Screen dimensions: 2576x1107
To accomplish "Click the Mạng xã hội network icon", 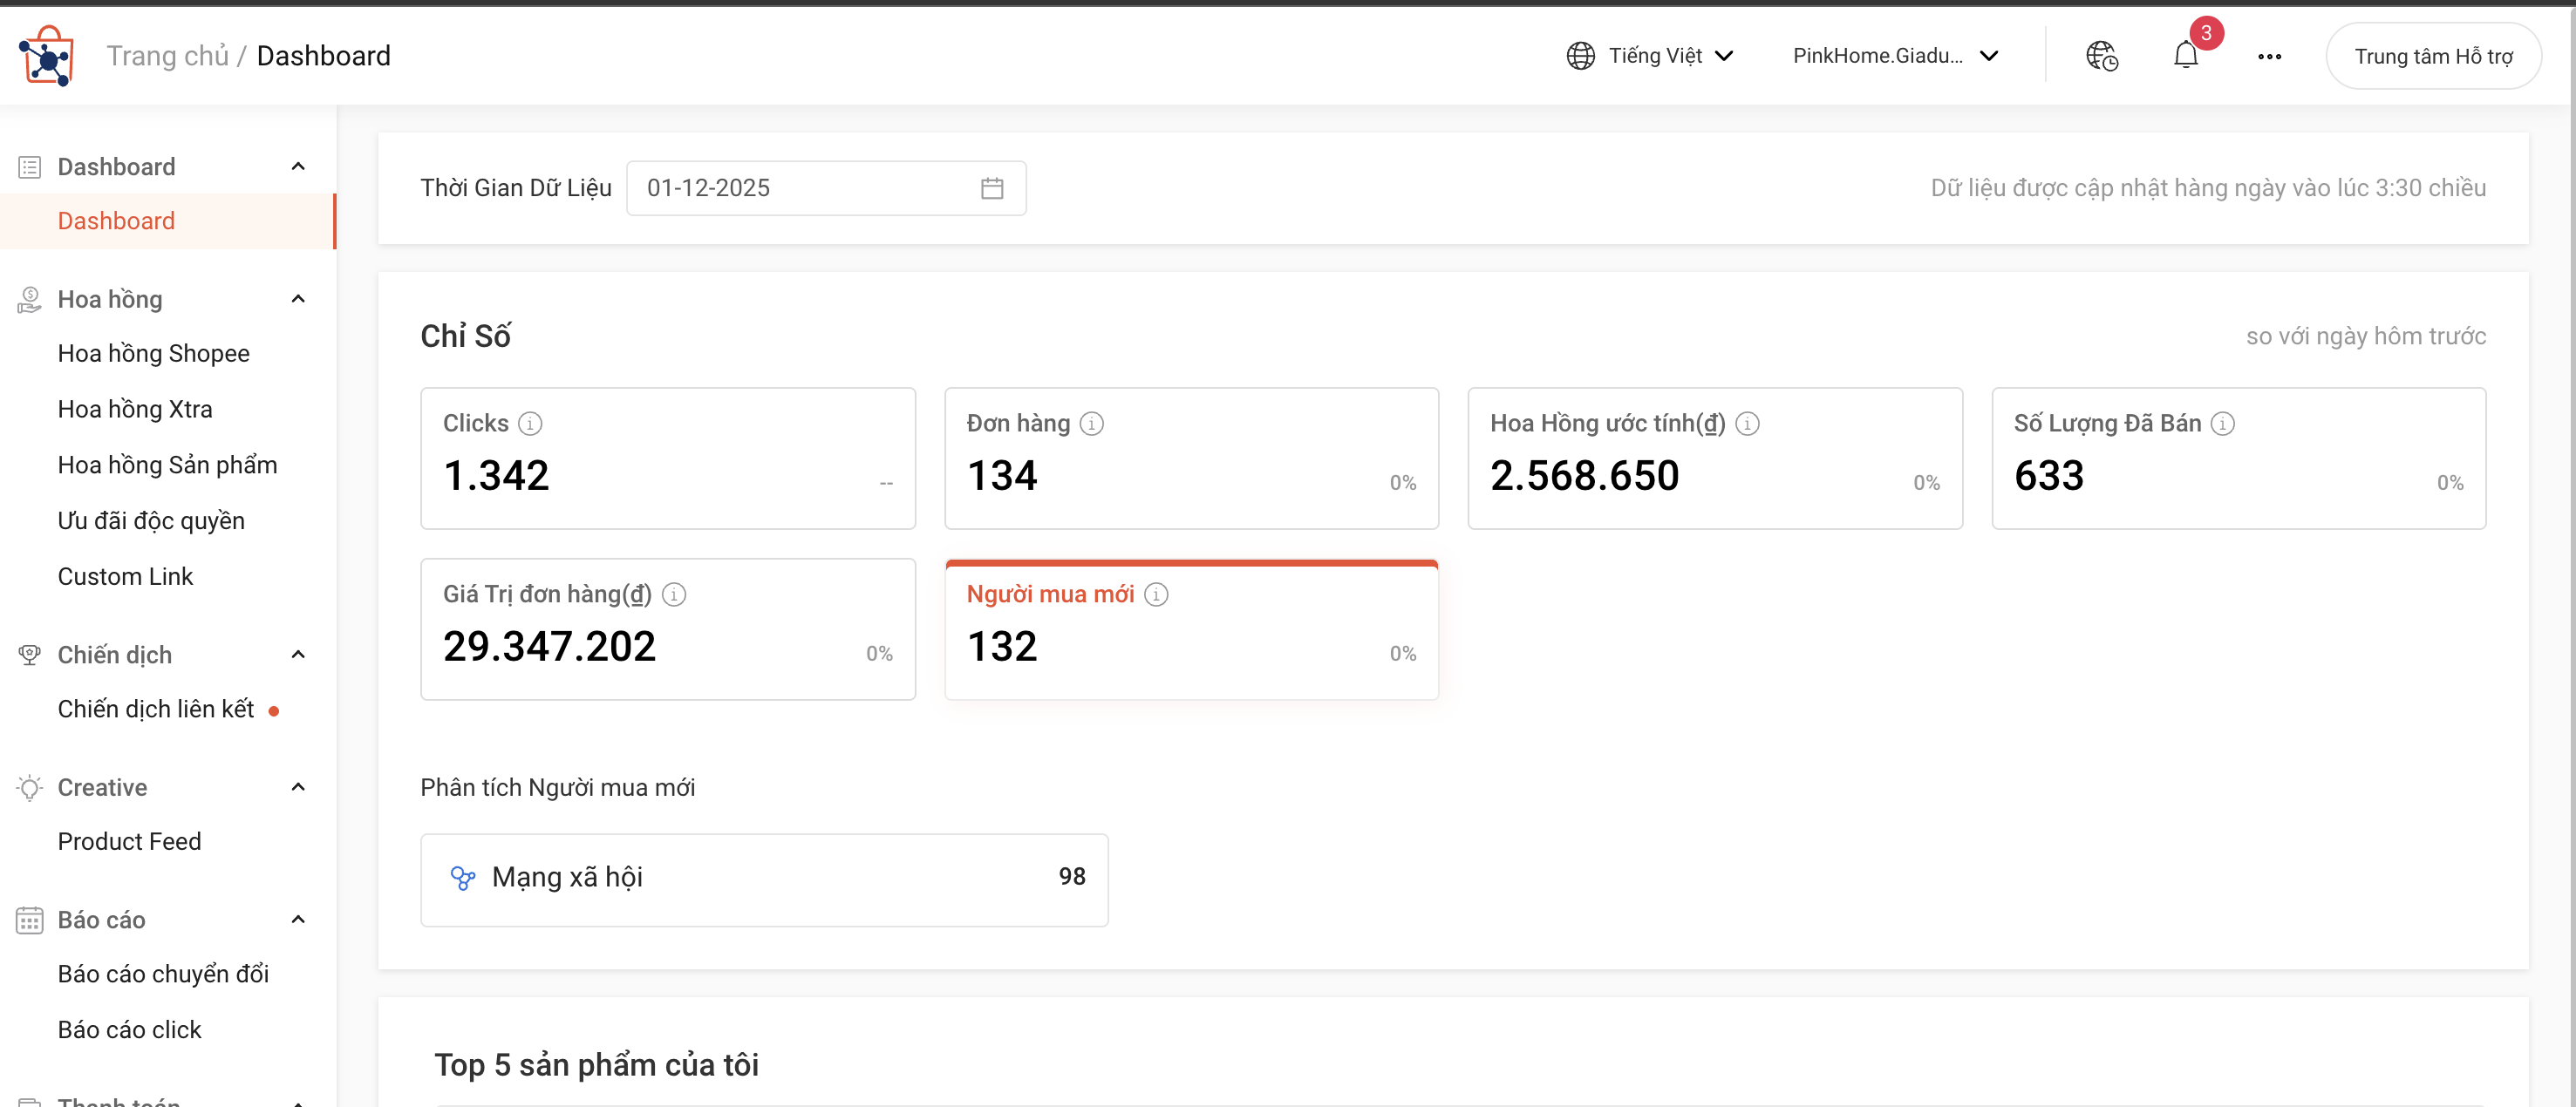I will pyautogui.click(x=464, y=877).
